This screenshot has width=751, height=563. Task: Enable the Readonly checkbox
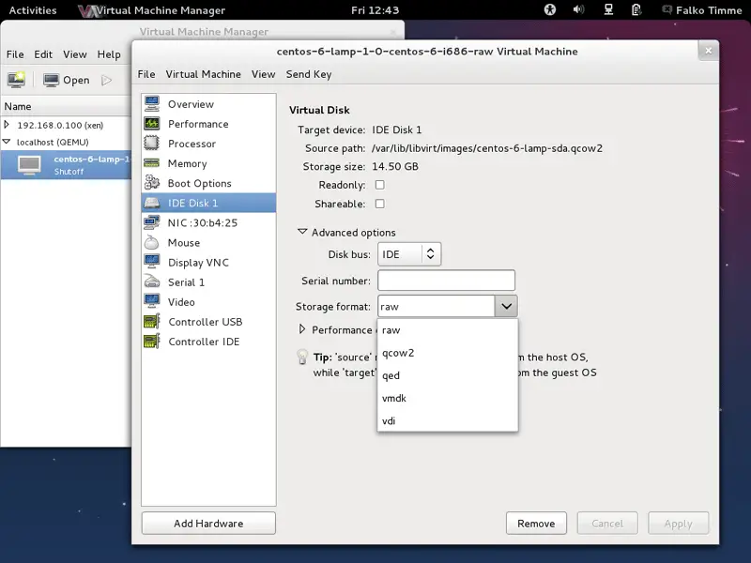point(380,185)
